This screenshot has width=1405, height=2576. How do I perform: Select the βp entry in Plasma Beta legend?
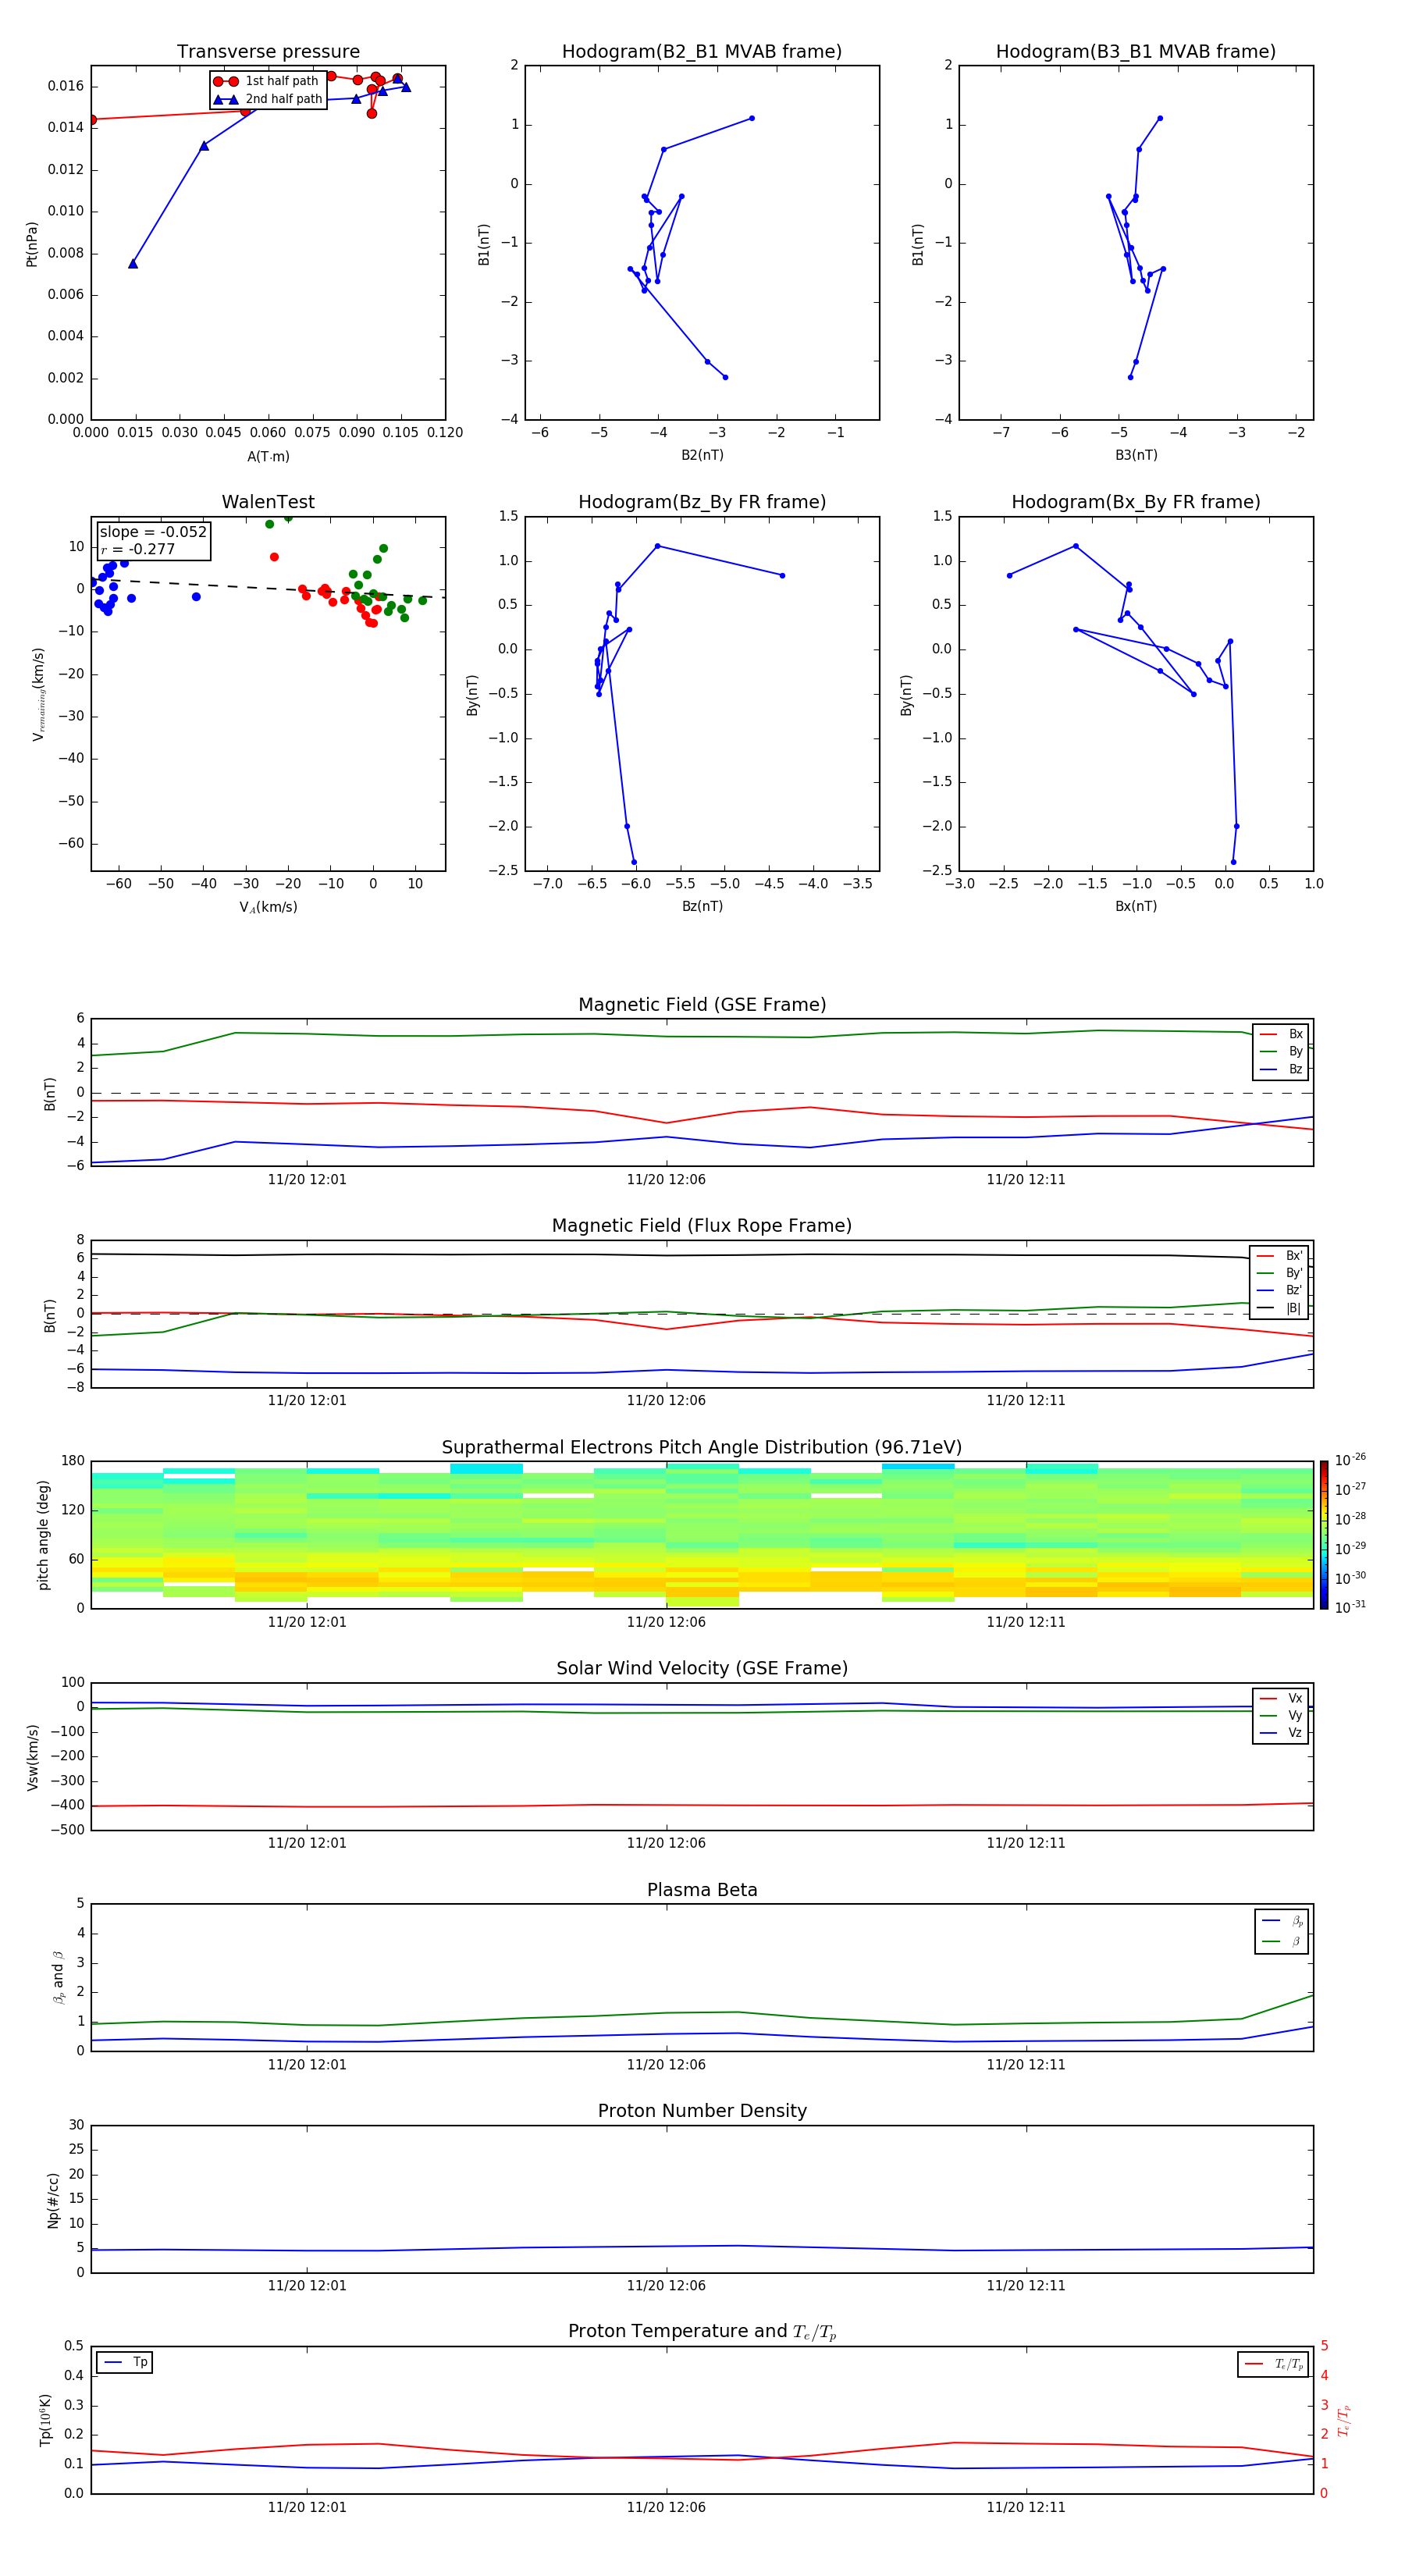(x=1282, y=1921)
